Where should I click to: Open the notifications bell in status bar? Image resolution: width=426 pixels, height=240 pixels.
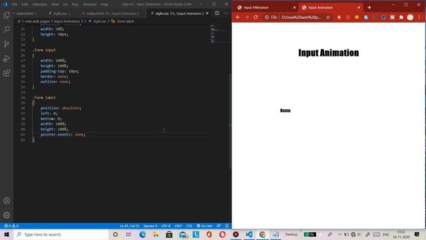point(227,226)
